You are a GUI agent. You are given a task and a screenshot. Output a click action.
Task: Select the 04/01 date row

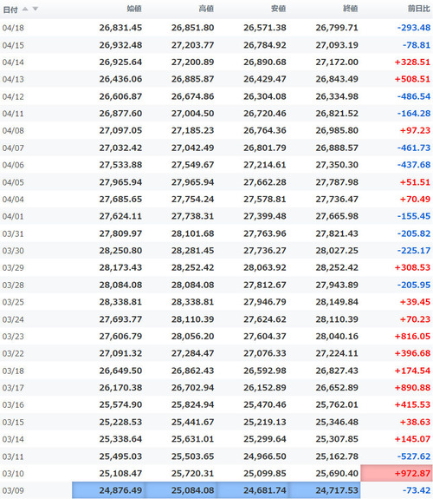coord(216,216)
